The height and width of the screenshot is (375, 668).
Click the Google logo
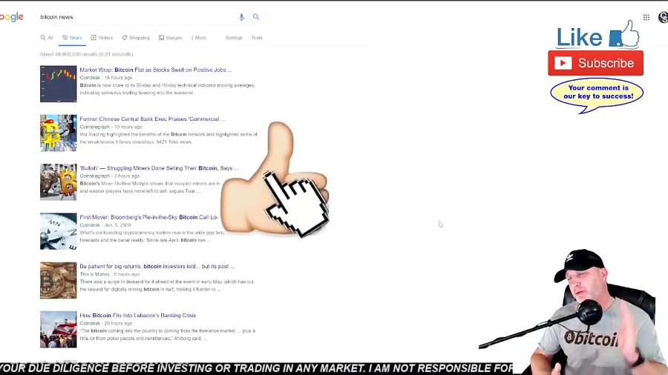(11, 17)
